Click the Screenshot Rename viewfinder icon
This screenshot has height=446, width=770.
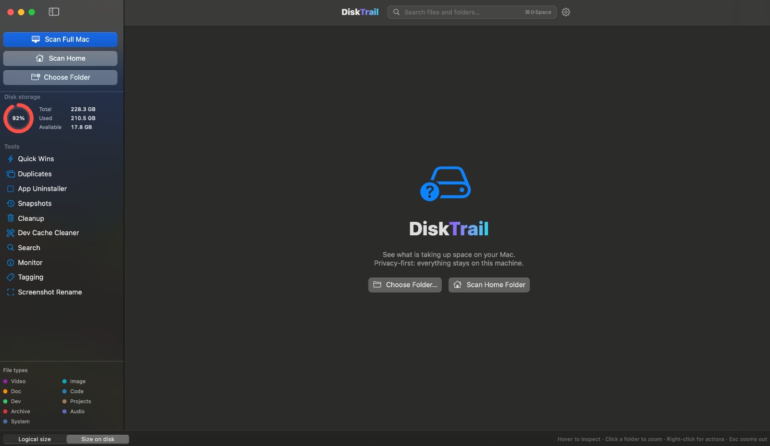pyautogui.click(x=11, y=292)
